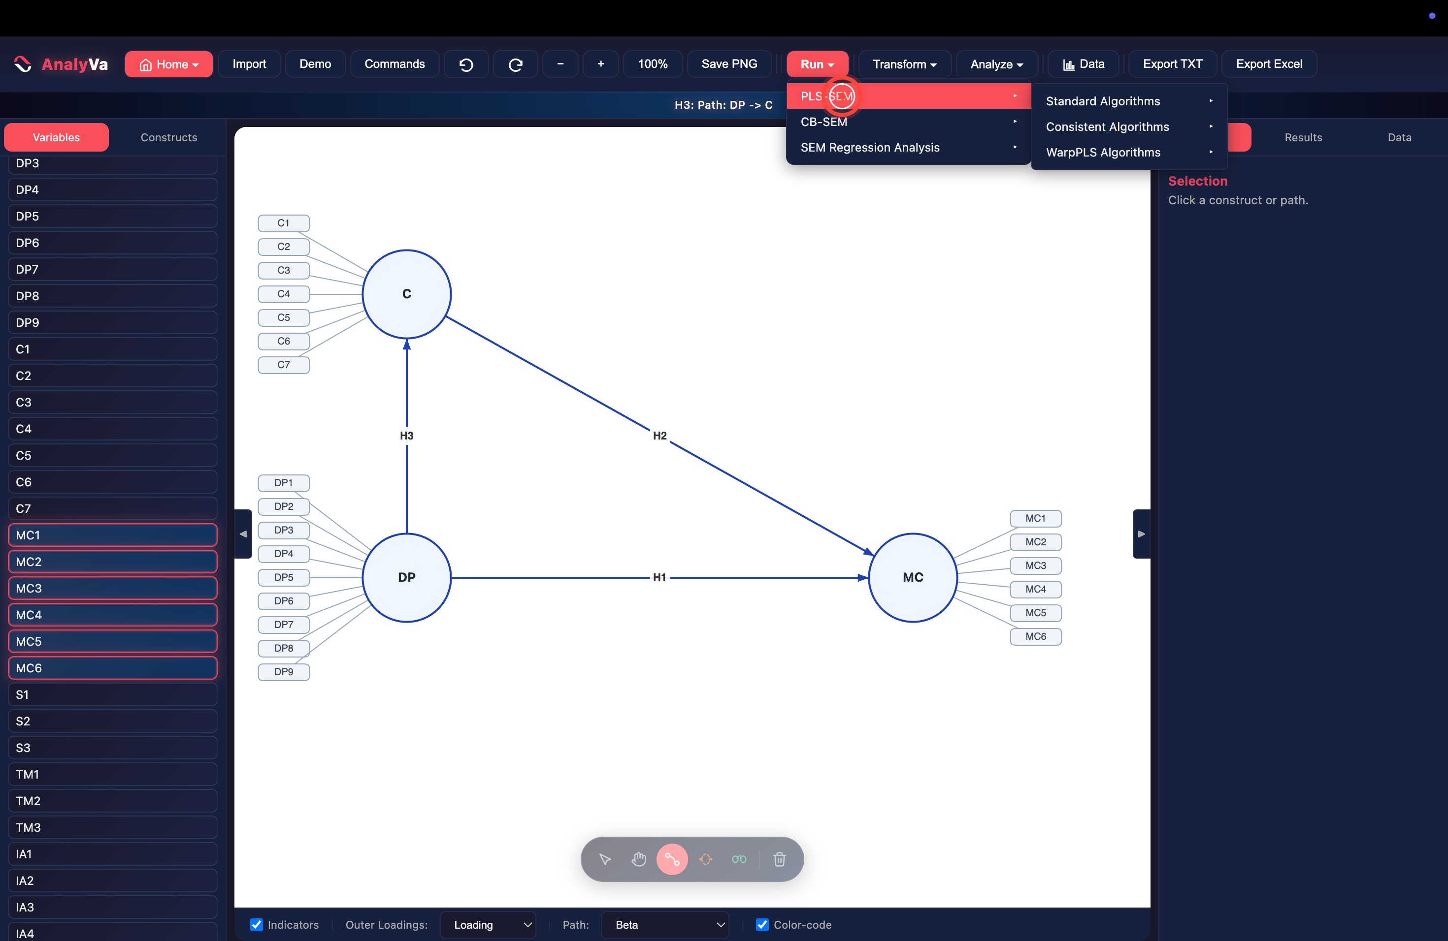Collapse the left panel arrow
The image size is (1448, 941).
243,533
